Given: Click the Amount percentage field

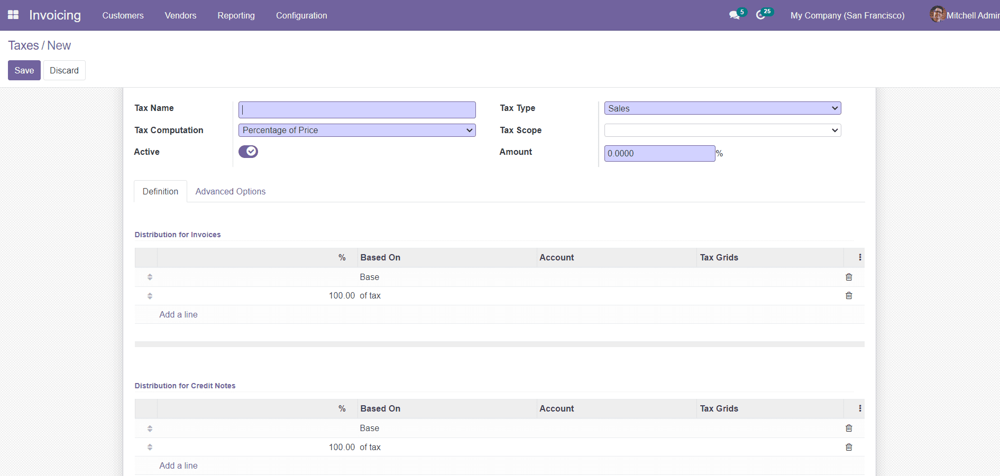Looking at the screenshot, I should (659, 153).
